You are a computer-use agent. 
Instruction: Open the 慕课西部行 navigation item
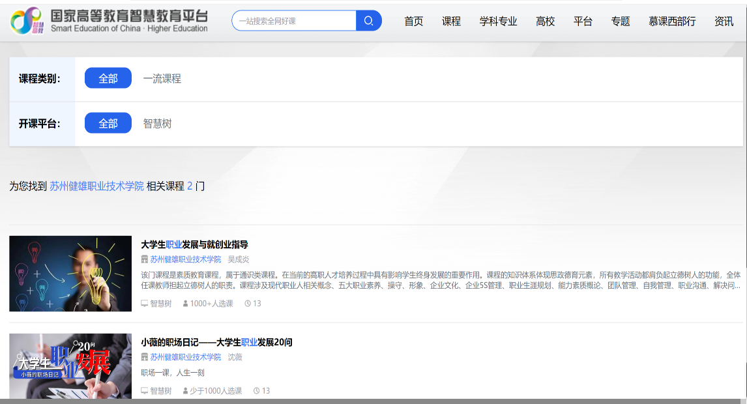pos(672,21)
